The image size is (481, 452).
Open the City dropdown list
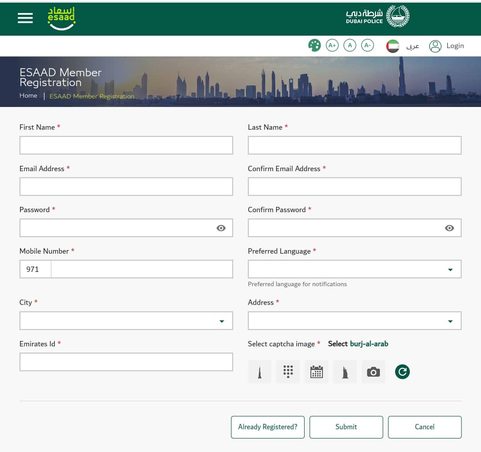221,321
